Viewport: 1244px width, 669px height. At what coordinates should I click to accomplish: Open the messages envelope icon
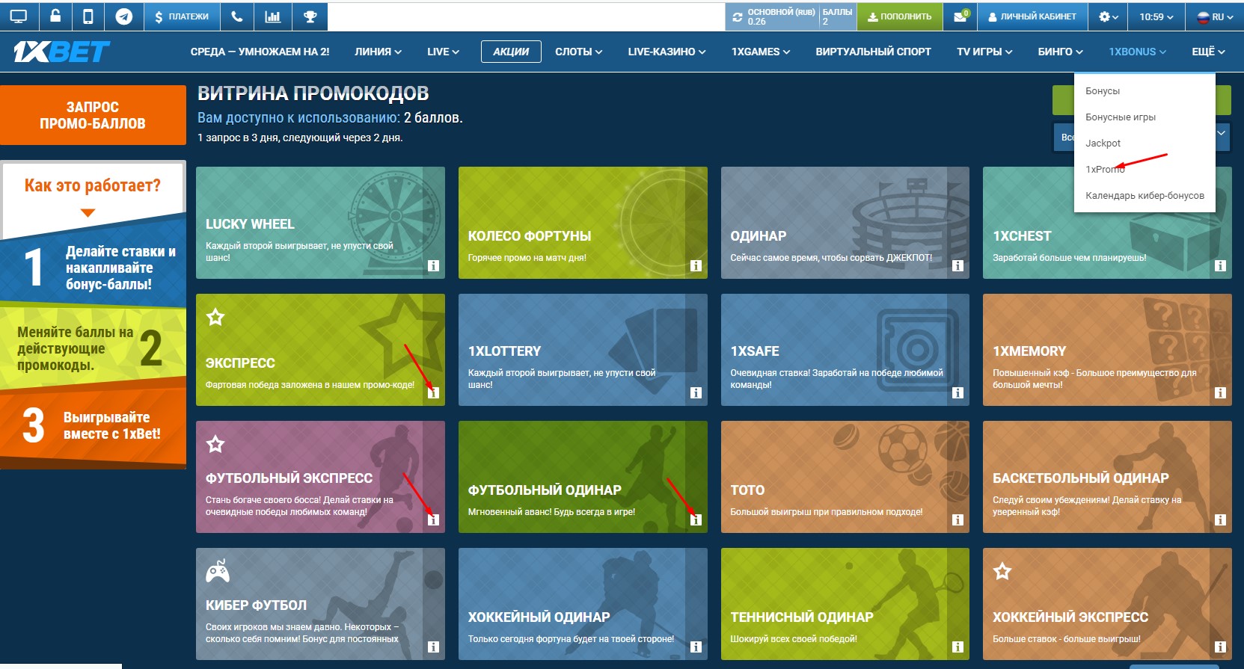coord(960,16)
